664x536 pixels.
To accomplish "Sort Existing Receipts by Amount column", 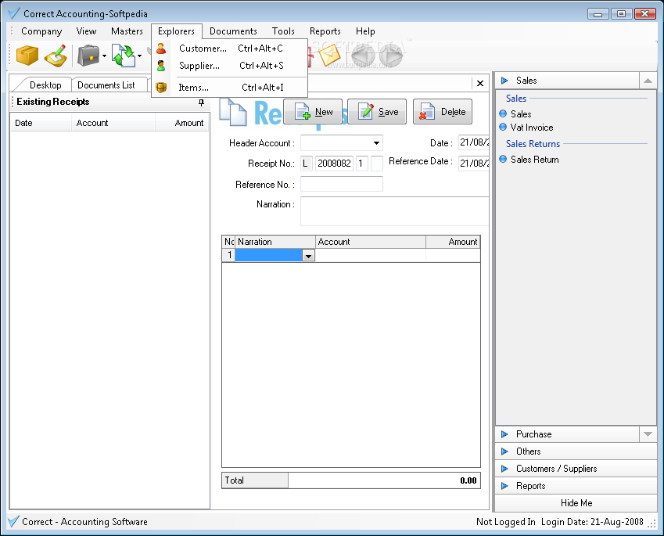I will coord(182,123).
